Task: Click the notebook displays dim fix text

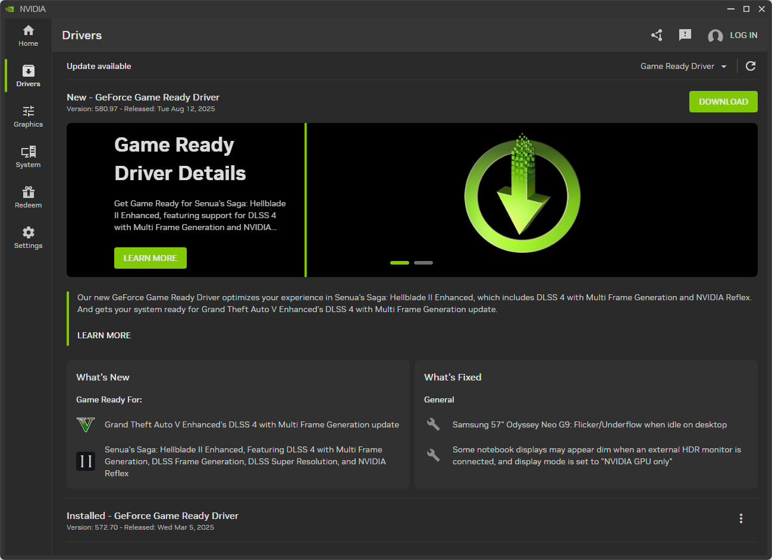Action: point(597,455)
